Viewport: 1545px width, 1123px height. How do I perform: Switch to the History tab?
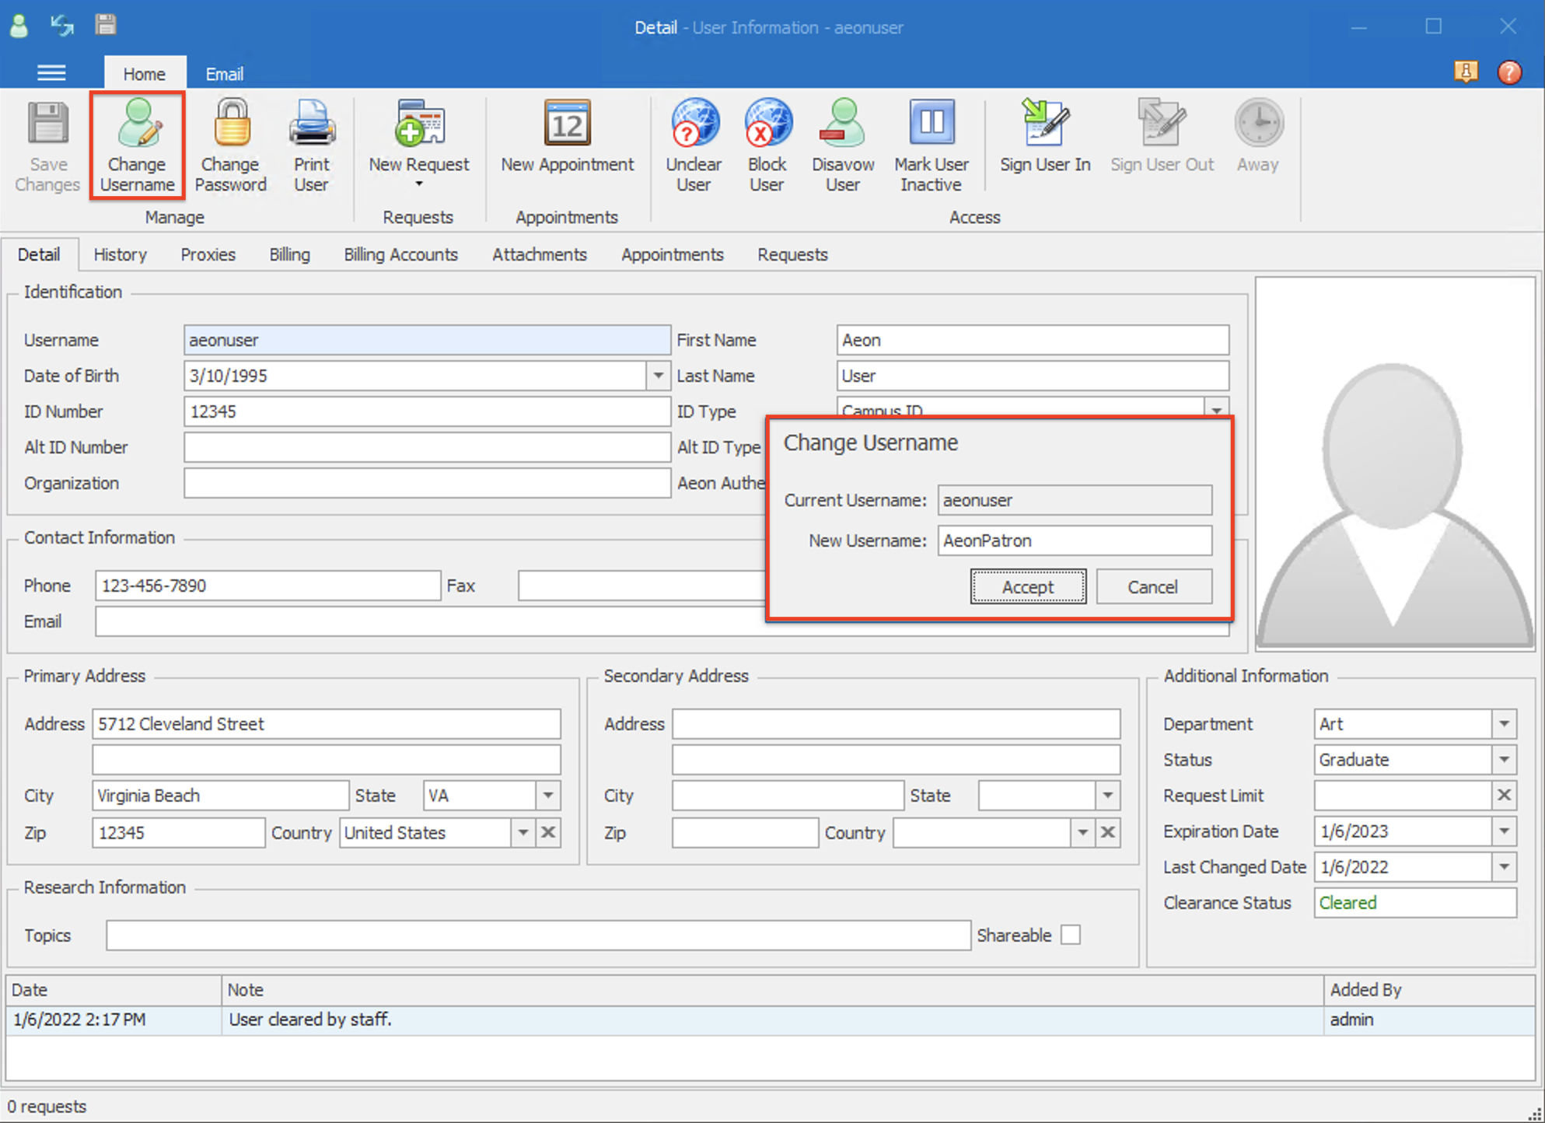[120, 254]
